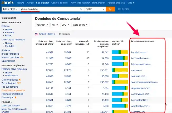172x113 pixels.
Task: Open the cognitiveseo.com competitor domain
Action: click(140, 94)
